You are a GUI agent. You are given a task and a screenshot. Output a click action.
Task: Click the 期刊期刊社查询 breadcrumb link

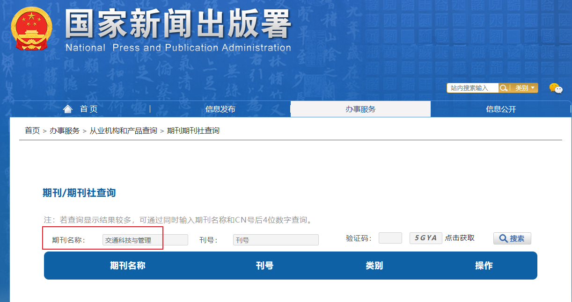click(x=193, y=130)
